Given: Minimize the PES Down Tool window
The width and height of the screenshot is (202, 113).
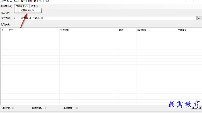Looking at the screenshot, I should coord(186,1).
